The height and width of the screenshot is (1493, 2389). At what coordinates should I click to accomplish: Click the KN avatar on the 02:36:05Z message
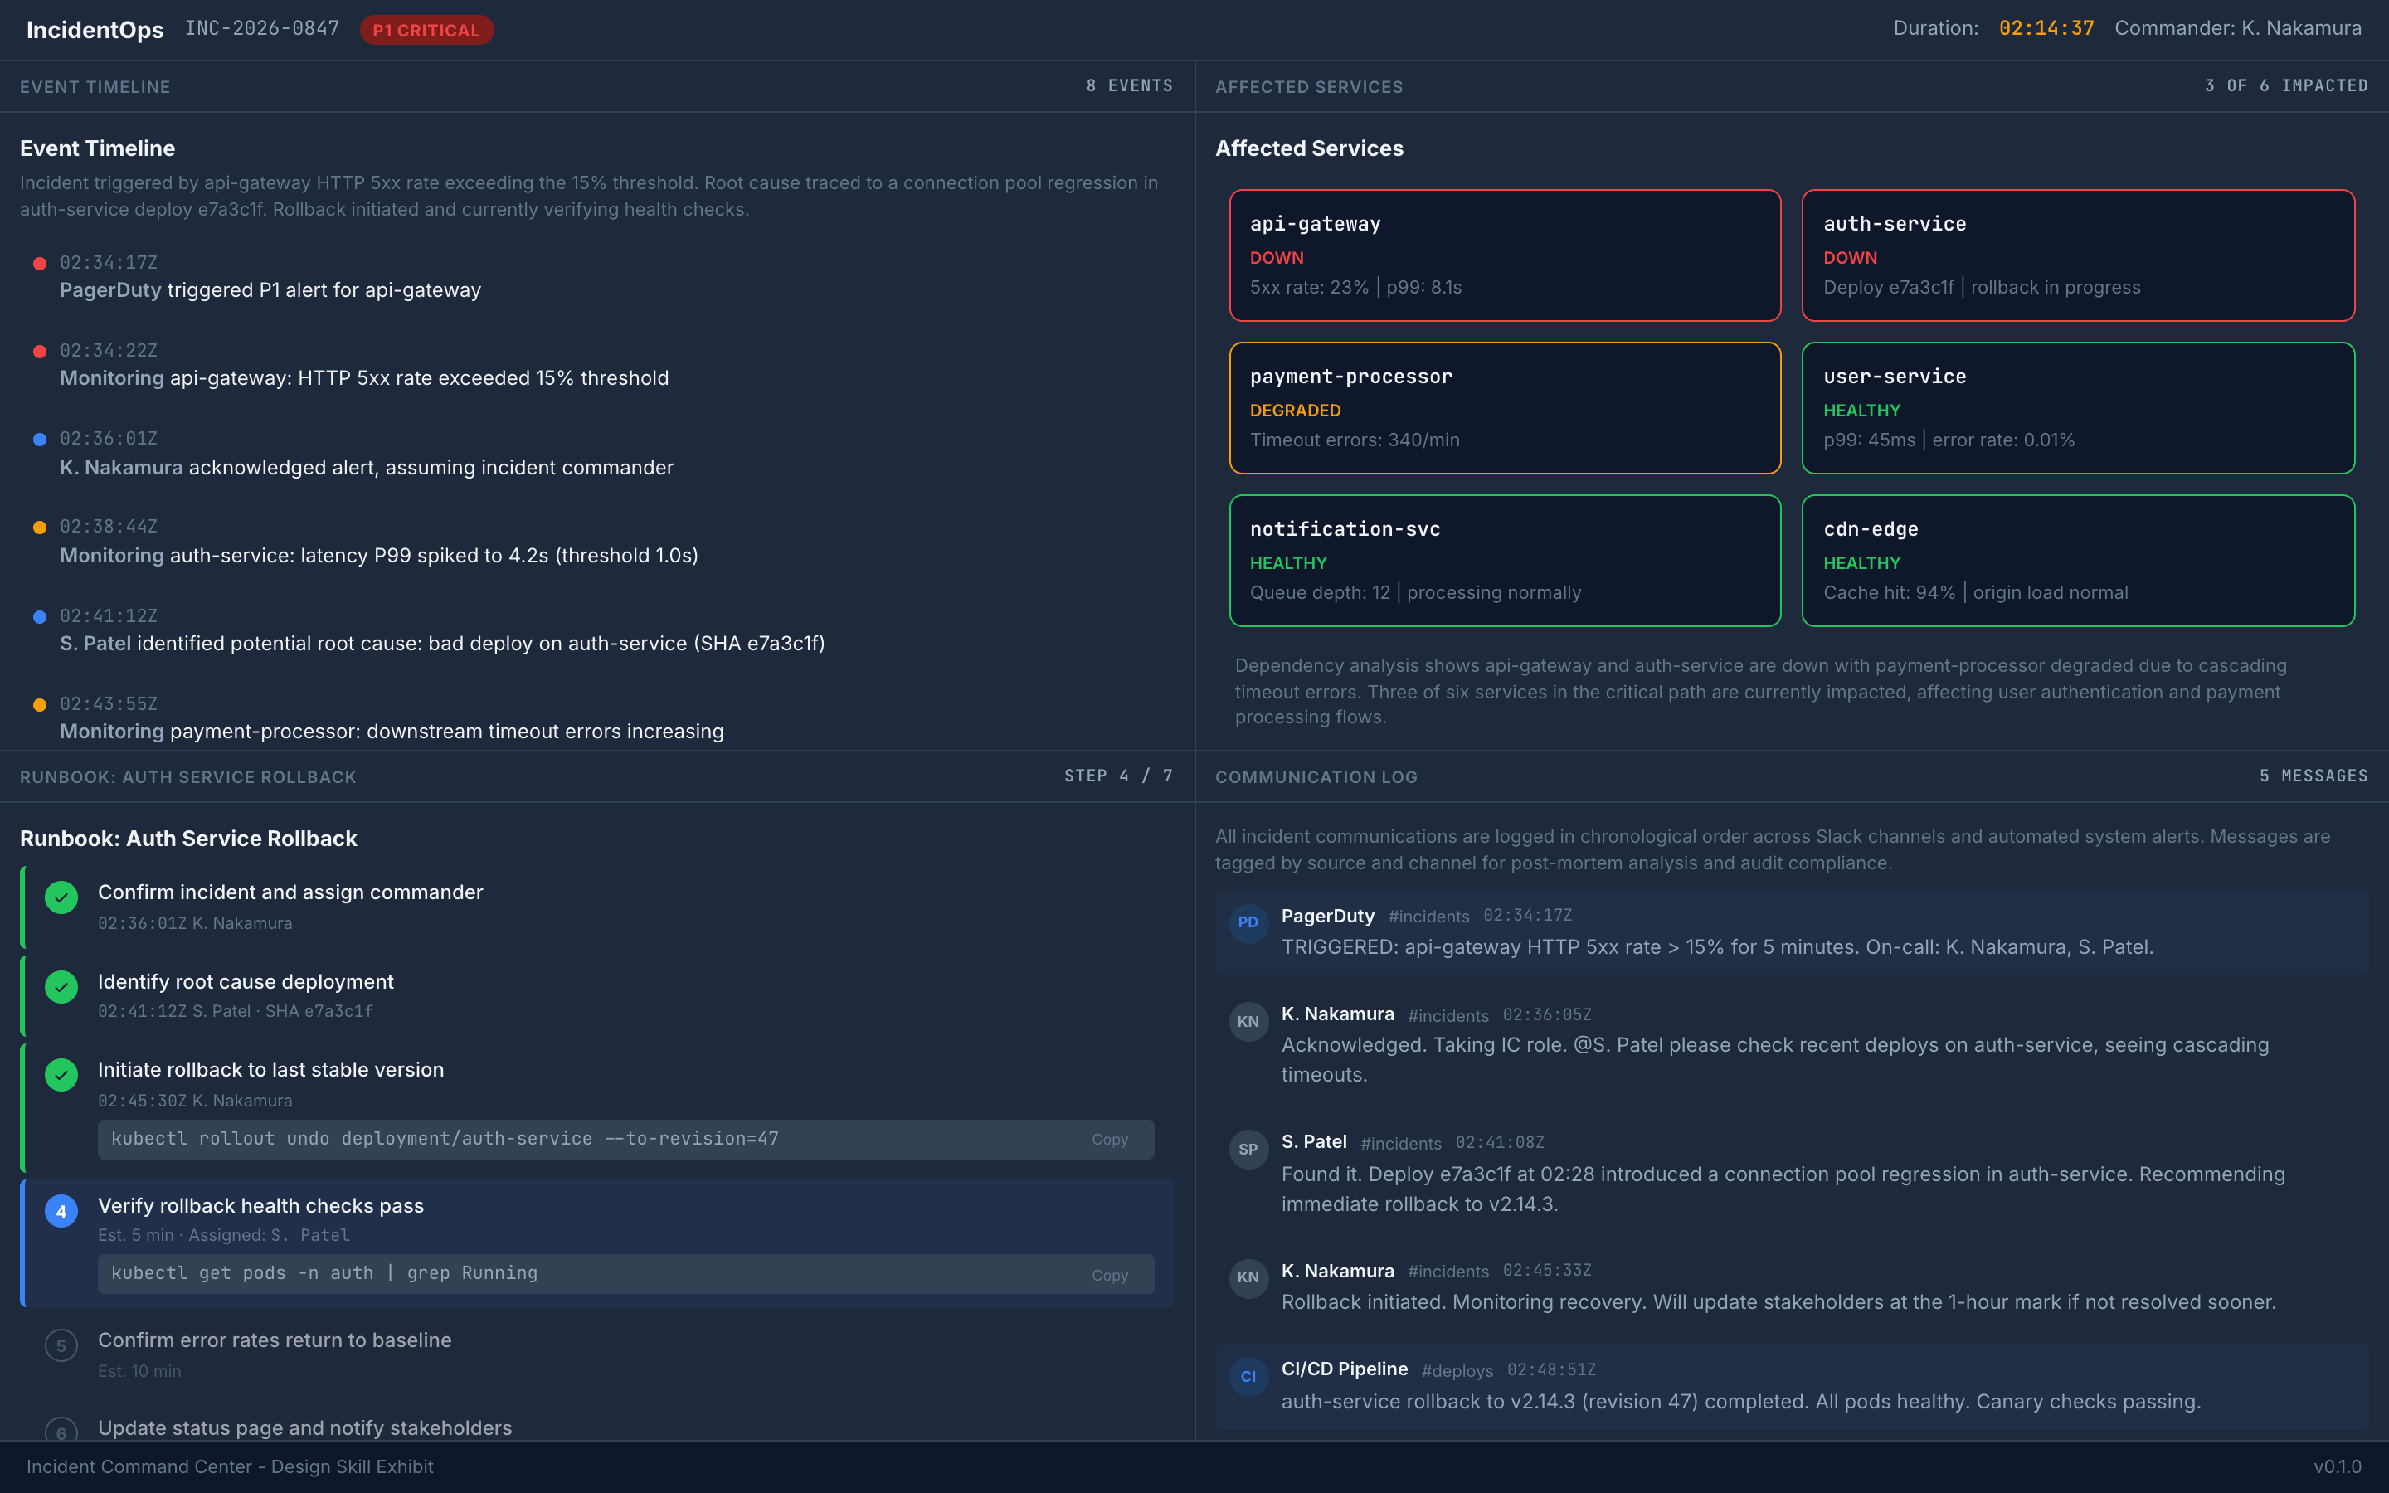pyautogui.click(x=1248, y=1021)
